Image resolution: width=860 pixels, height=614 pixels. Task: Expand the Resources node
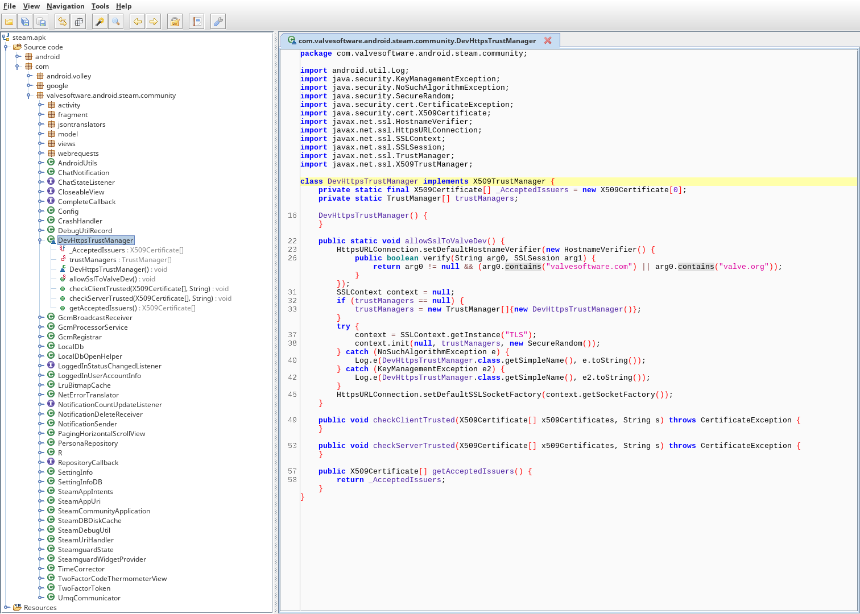click(6, 608)
